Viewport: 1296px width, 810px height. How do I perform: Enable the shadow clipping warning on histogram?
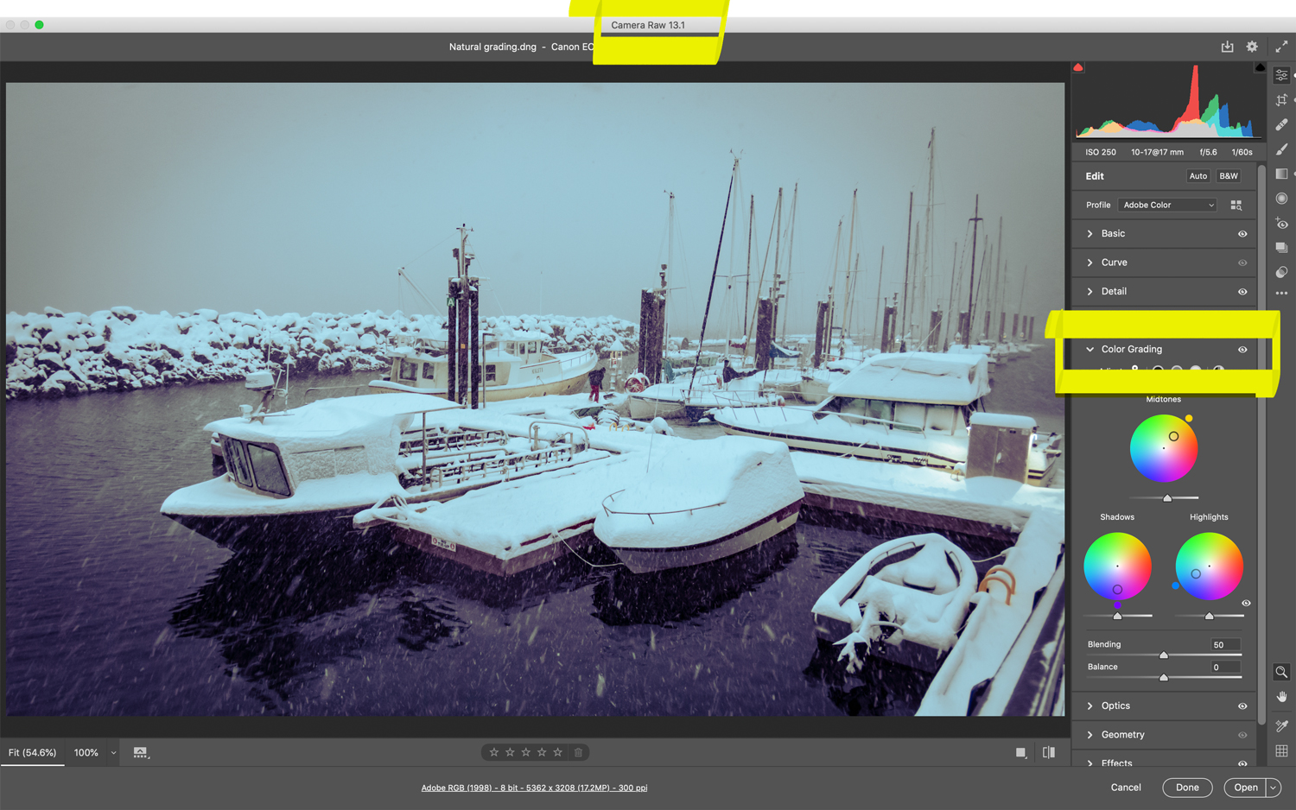coord(1077,66)
